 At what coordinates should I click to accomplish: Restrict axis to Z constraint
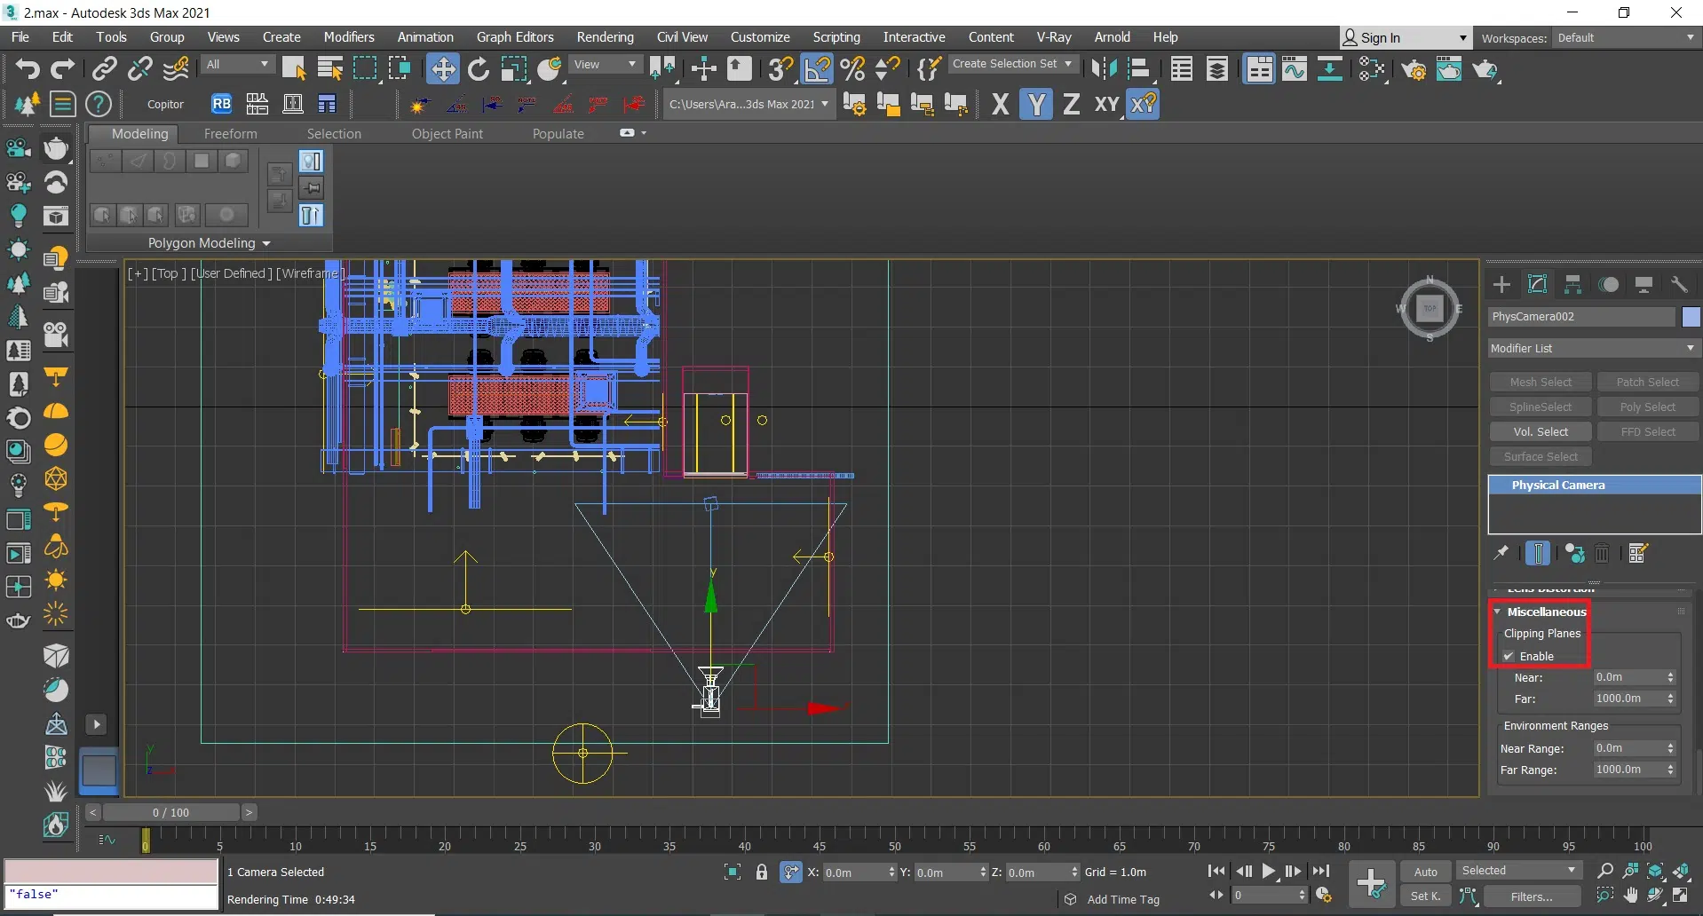tap(1071, 105)
